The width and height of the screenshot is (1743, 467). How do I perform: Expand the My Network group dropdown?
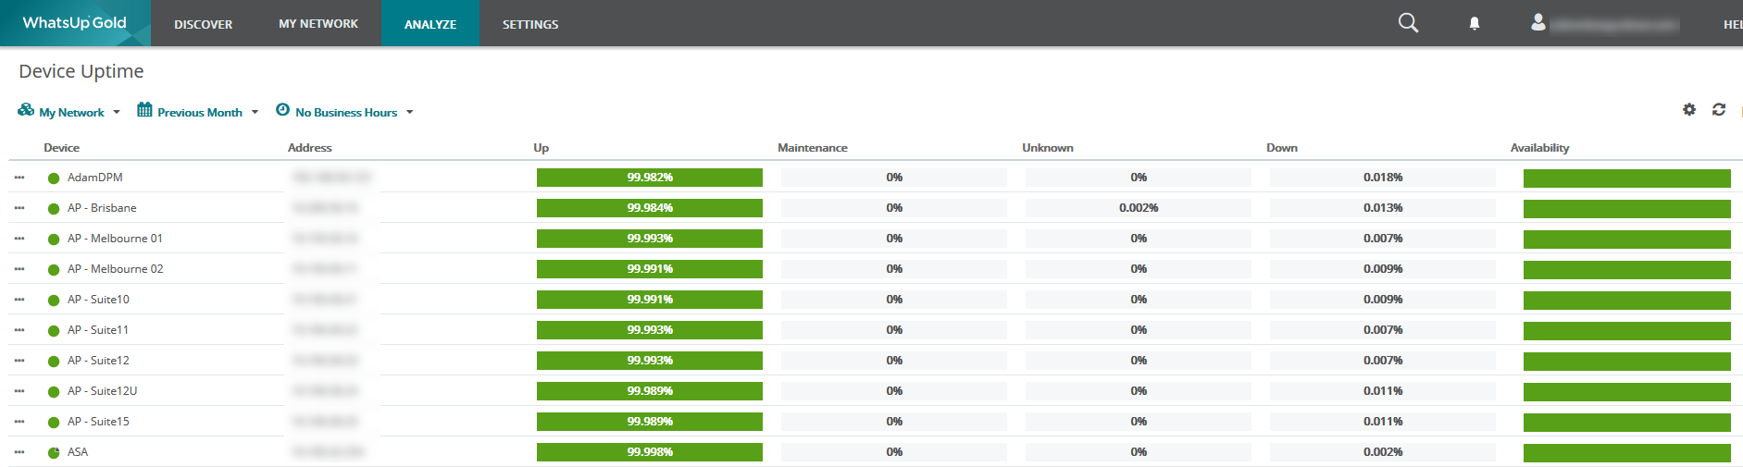70,112
